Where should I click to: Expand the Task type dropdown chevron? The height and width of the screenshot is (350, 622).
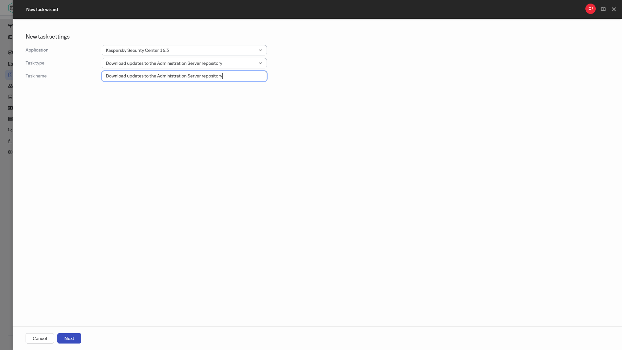pyautogui.click(x=260, y=63)
